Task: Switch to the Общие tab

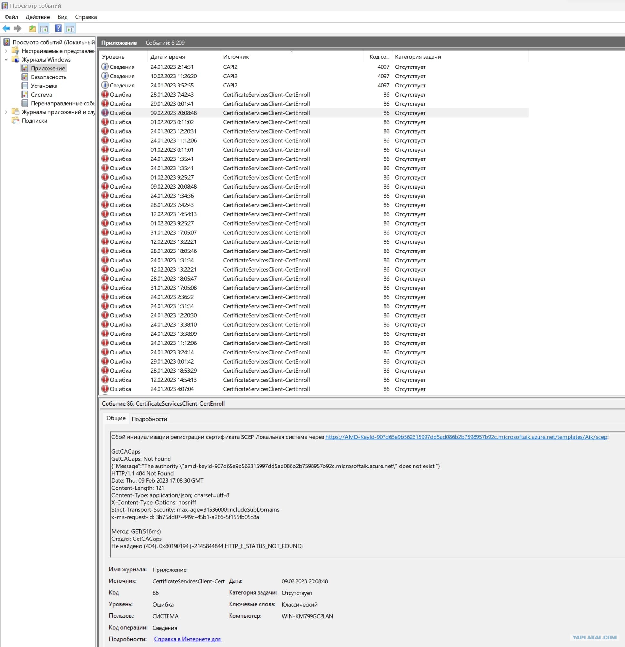Action: (116, 418)
